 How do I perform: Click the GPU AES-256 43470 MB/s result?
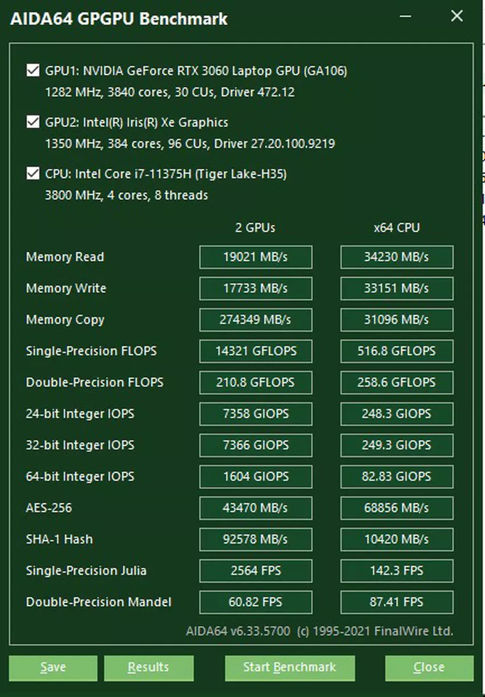(x=256, y=508)
